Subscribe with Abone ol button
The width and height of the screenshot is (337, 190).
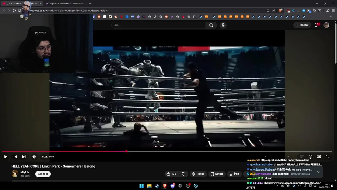(x=43, y=174)
